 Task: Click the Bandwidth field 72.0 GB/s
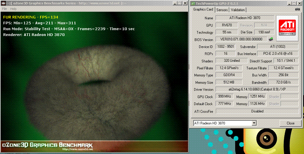pyautogui.click(x=283, y=82)
